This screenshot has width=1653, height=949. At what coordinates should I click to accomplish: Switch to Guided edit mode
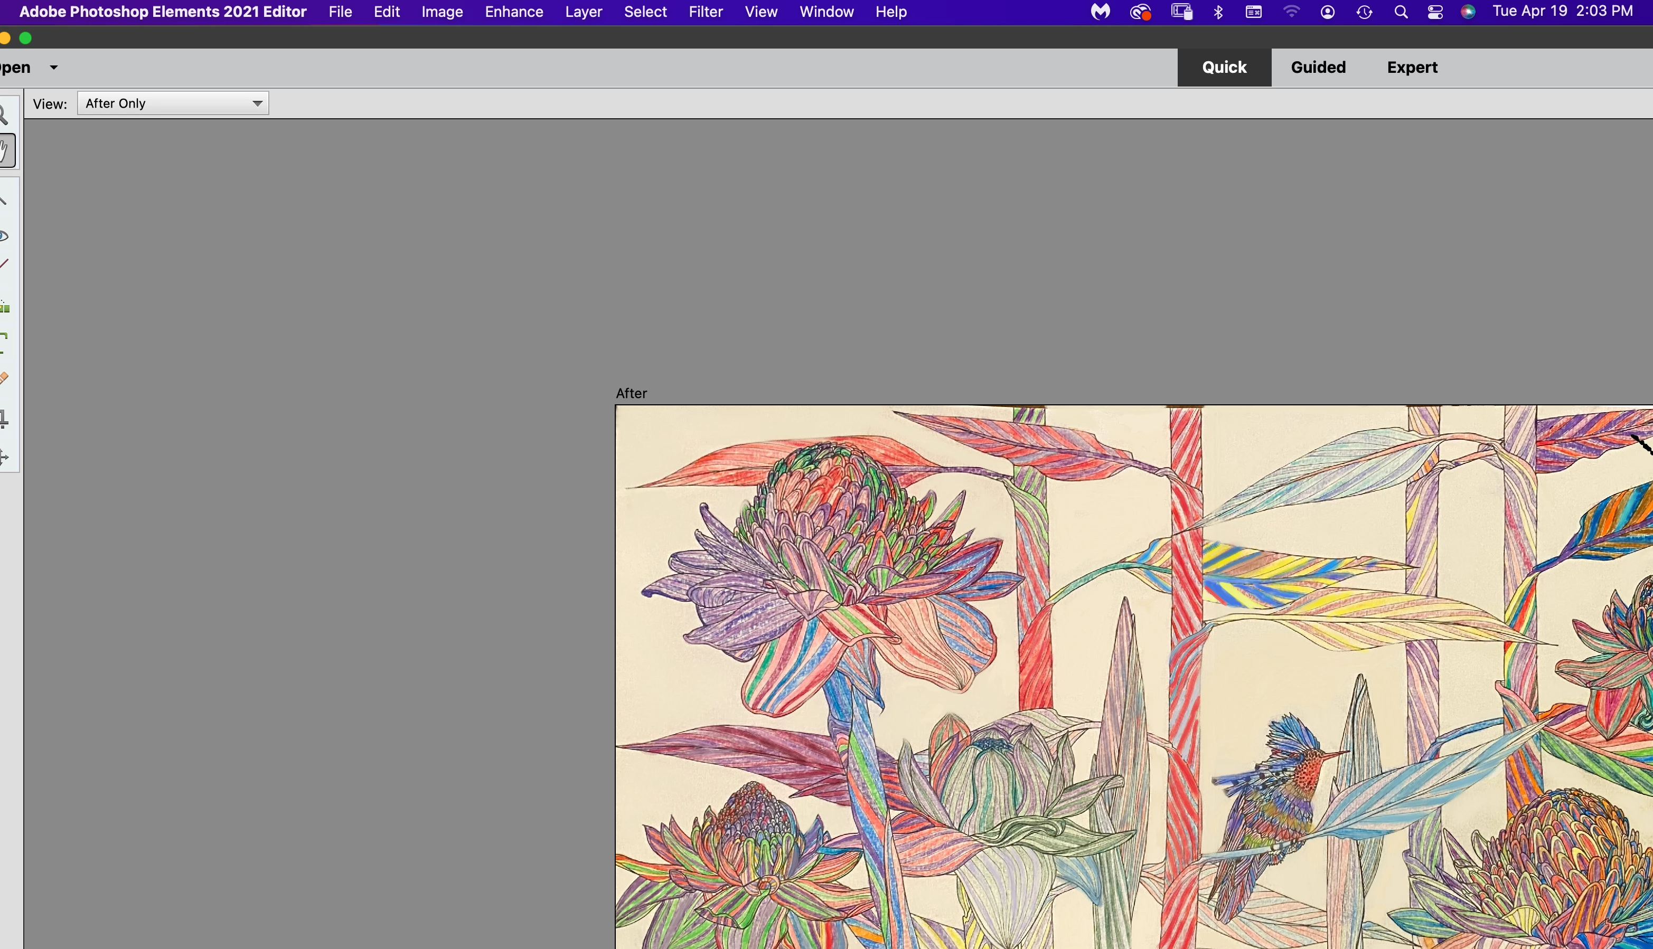point(1318,67)
